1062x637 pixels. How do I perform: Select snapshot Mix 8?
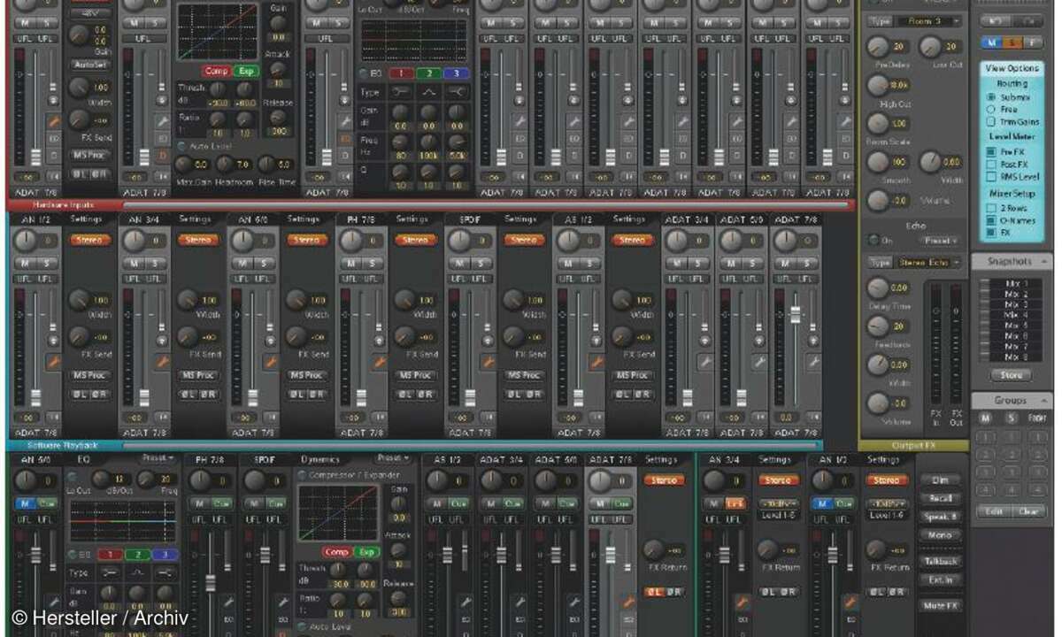[x=1016, y=357]
